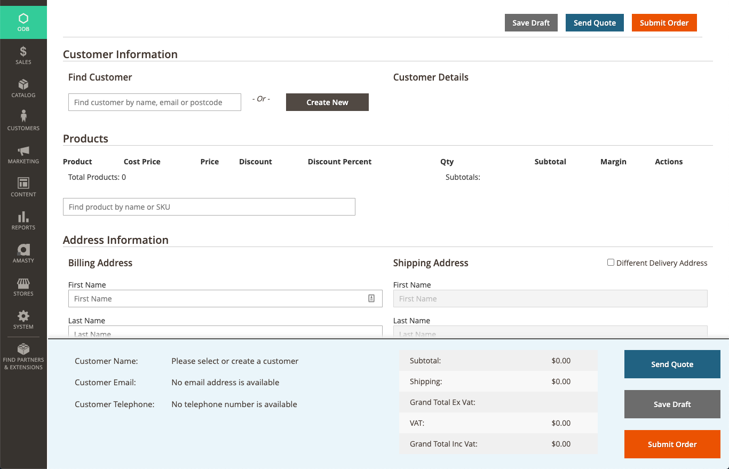Click the 'Subtotals:' label in products table

tap(463, 177)
